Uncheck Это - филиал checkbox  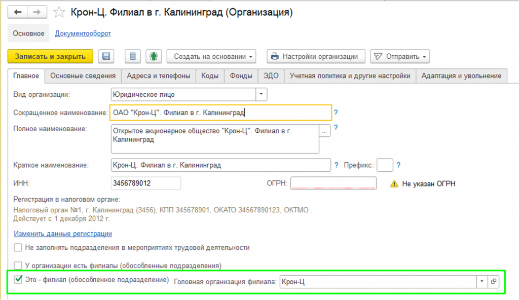(18, 279)
